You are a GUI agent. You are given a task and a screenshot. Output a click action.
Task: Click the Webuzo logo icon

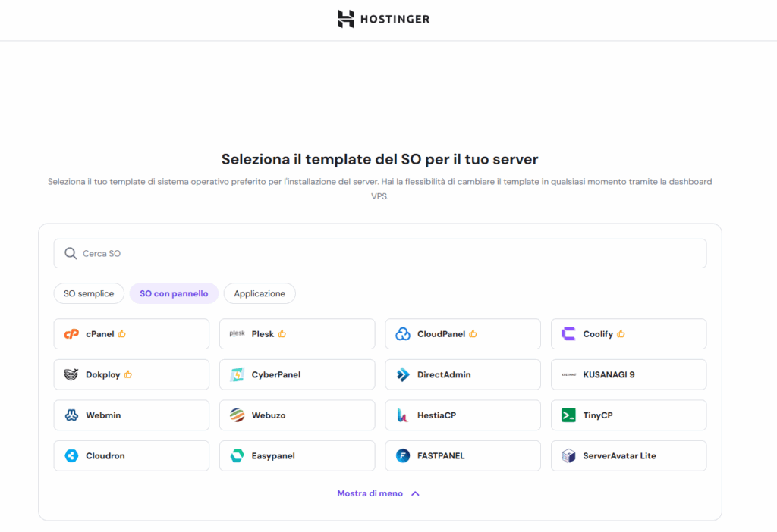[237, 415]
